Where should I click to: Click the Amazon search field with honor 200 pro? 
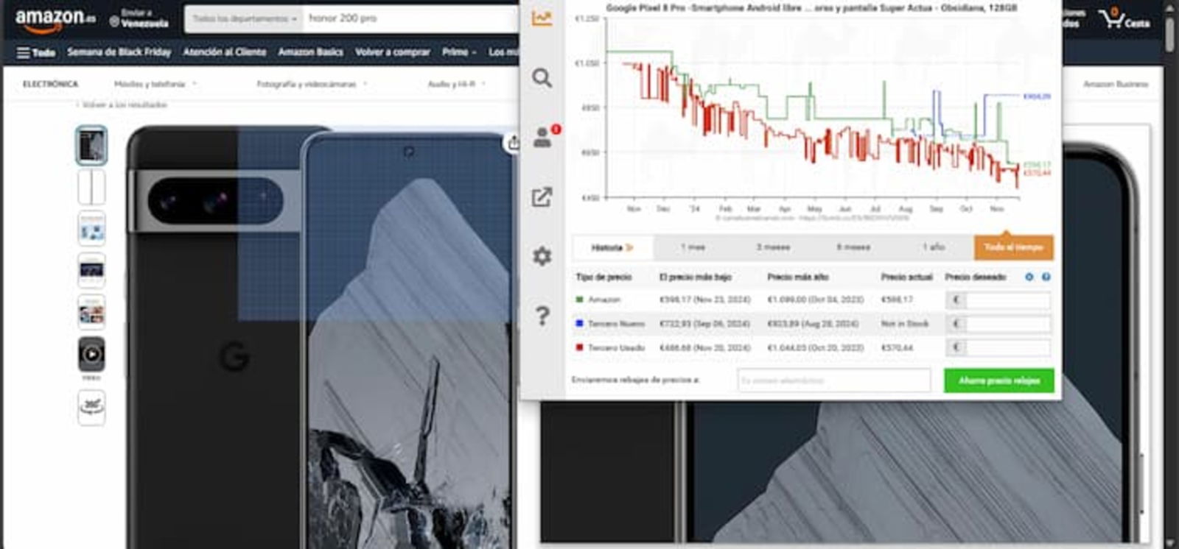pos(410,18)
